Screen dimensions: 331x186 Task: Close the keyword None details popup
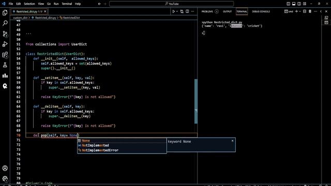tap(232, 141)
